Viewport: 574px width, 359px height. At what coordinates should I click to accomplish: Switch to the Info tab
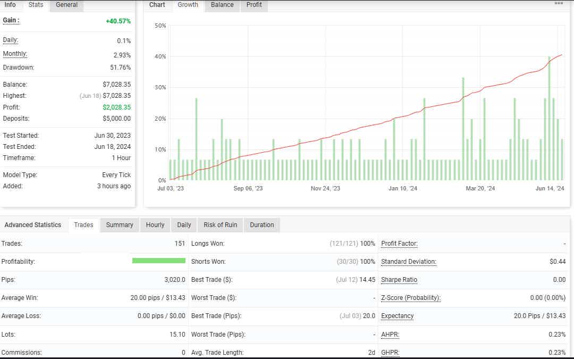click(10, 5)
